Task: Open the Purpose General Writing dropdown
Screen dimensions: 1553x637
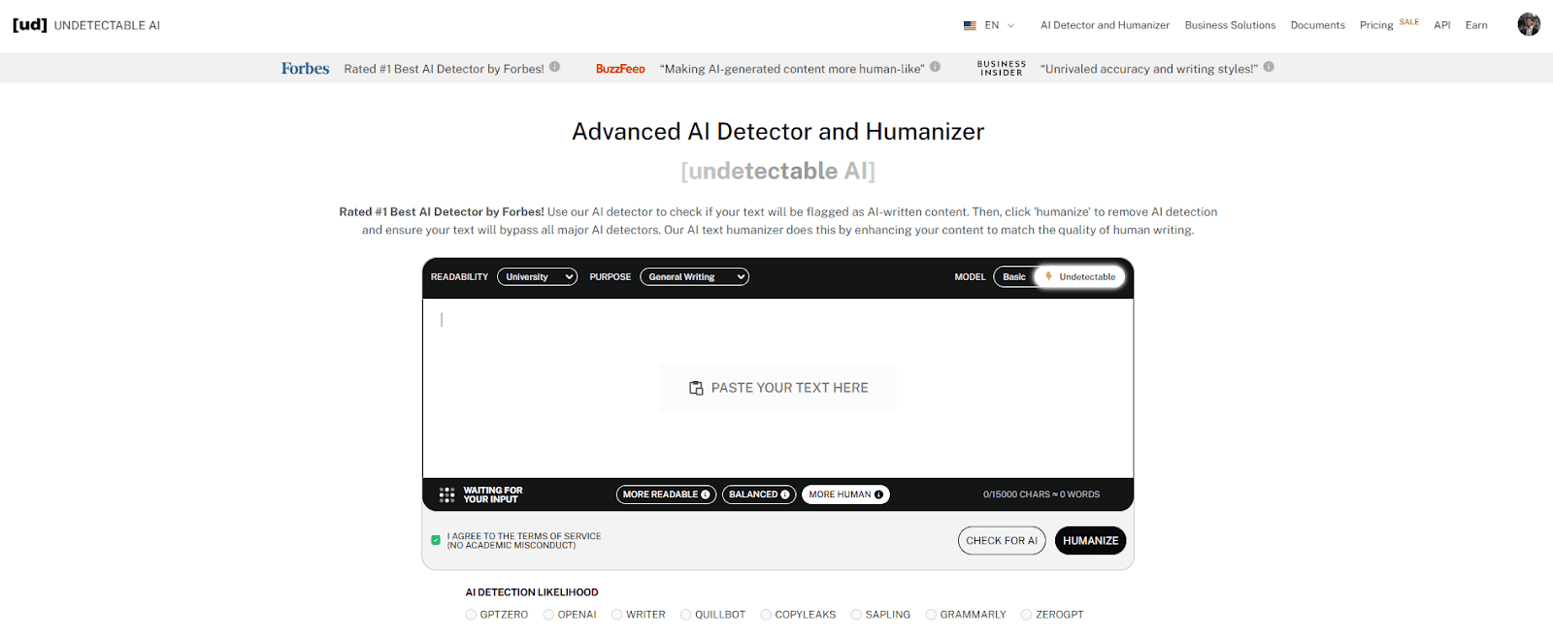Action: click(x=694, y=277)
